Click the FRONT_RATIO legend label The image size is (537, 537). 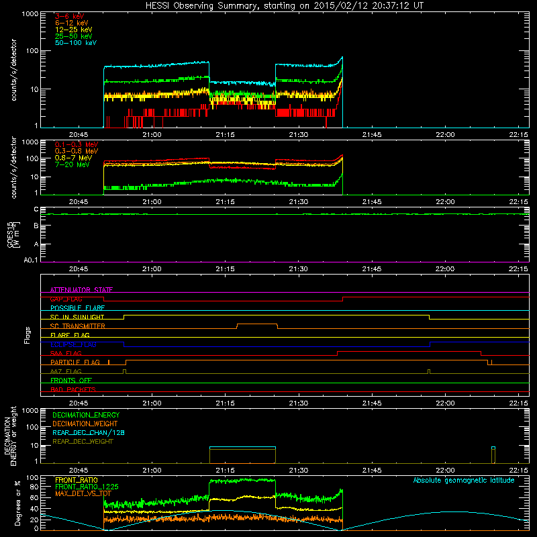(77, 480)
